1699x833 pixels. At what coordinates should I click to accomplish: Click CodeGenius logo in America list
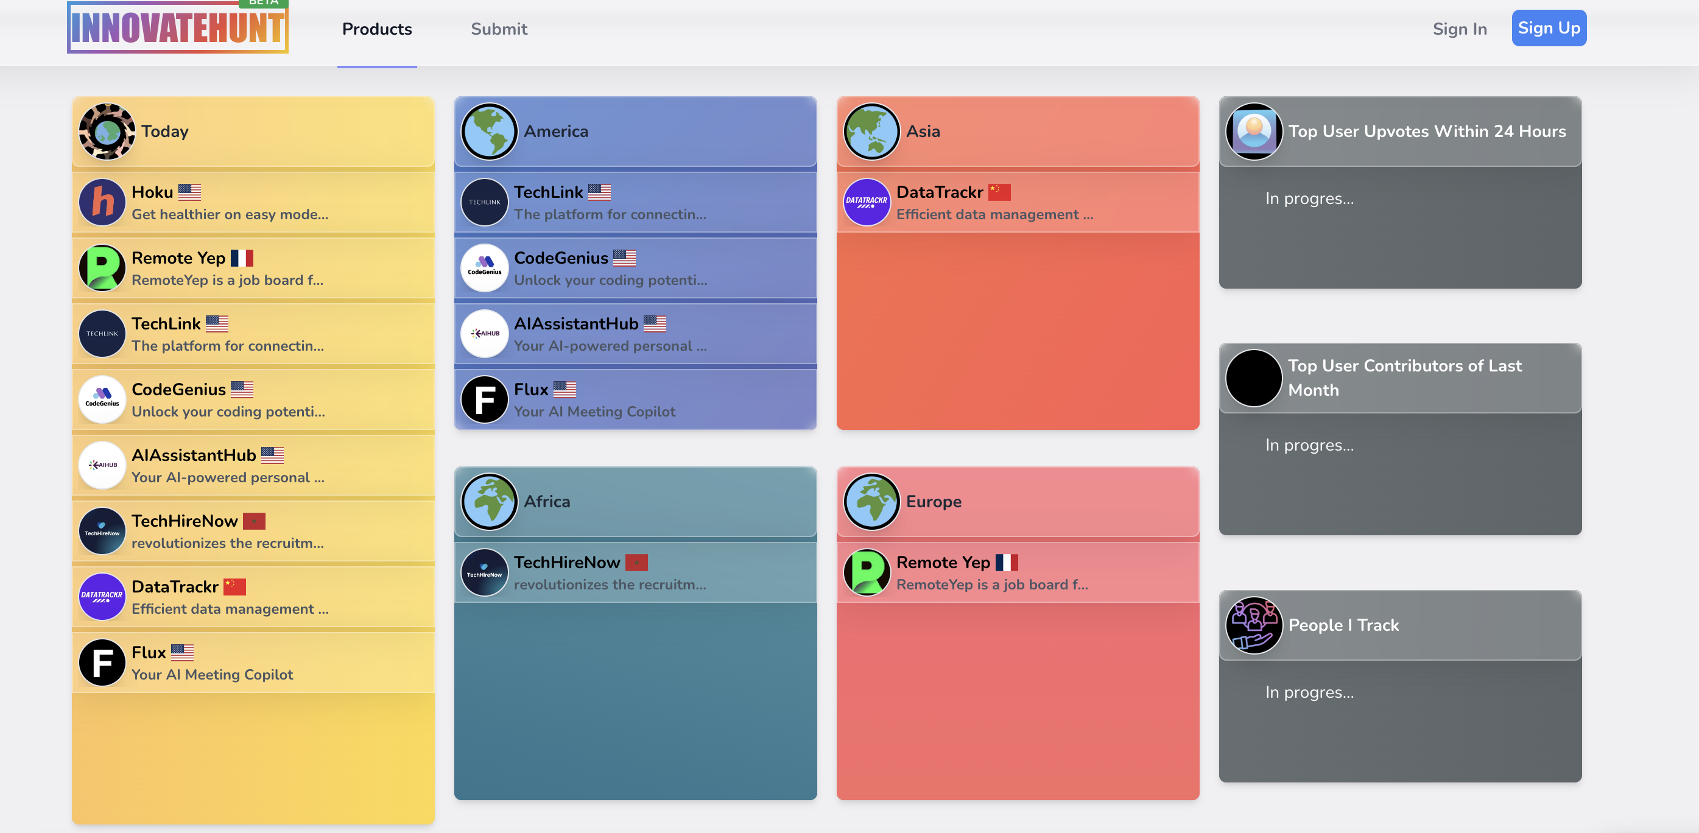pos(485,269)
